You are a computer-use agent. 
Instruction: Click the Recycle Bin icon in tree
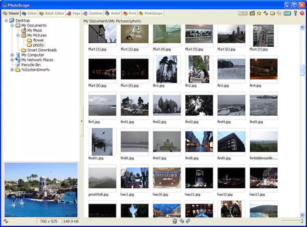18,65
